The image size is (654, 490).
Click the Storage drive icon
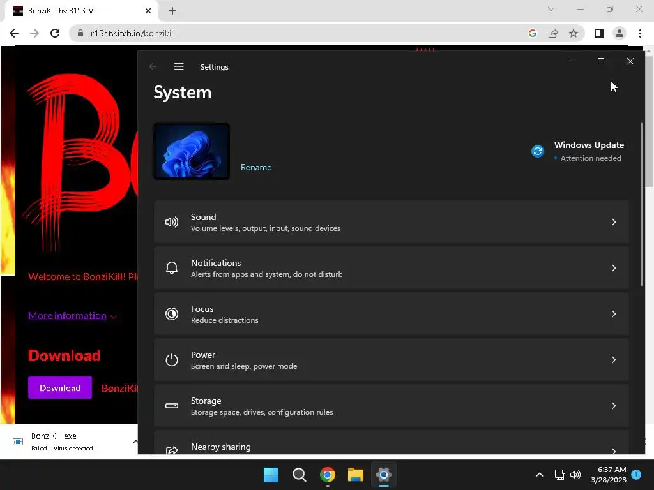[171, 405]
